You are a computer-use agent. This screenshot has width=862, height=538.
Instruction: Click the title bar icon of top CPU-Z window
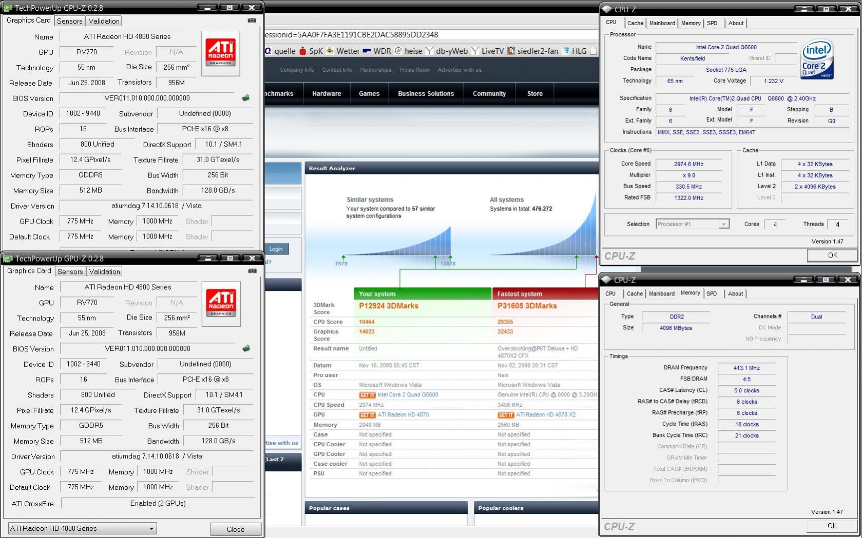tap(606, 9)
